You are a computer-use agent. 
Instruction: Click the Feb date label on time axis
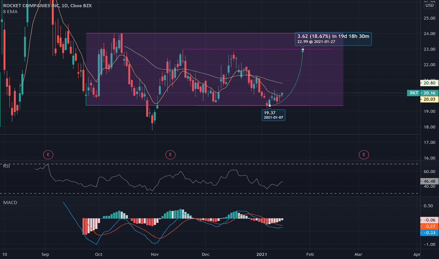[310, 254]
